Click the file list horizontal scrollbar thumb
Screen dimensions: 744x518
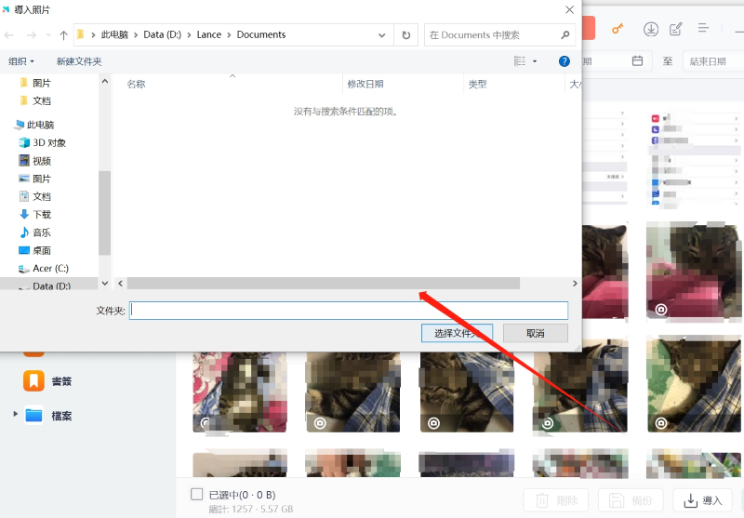tap(324, 284)
